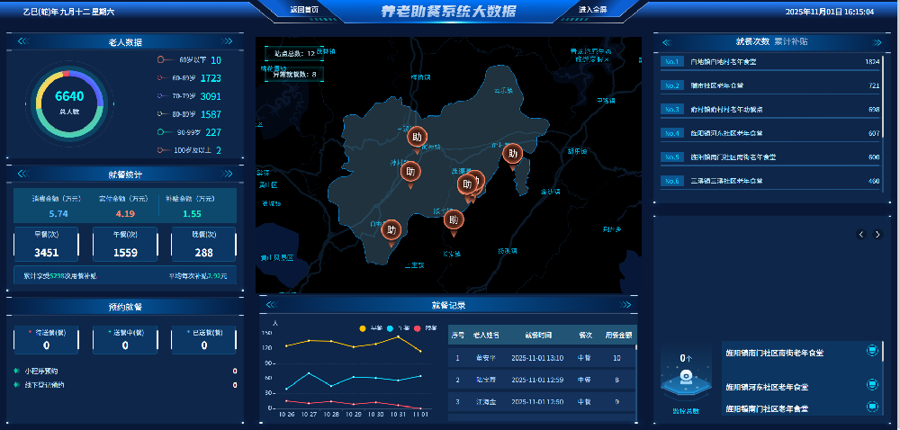Click the 返回首页 button
900x430 pixels.
[x=303, y=10]
